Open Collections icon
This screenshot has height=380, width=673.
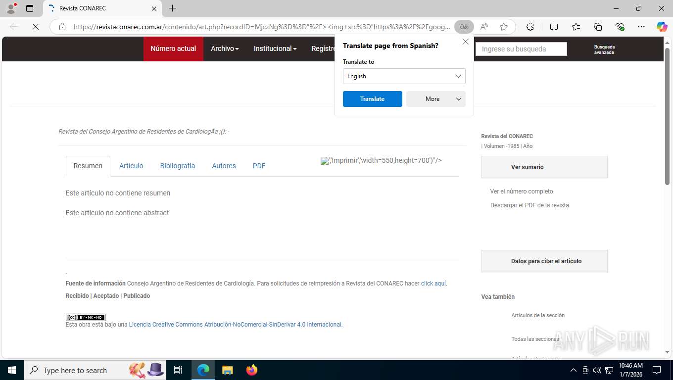pos(598,27)
